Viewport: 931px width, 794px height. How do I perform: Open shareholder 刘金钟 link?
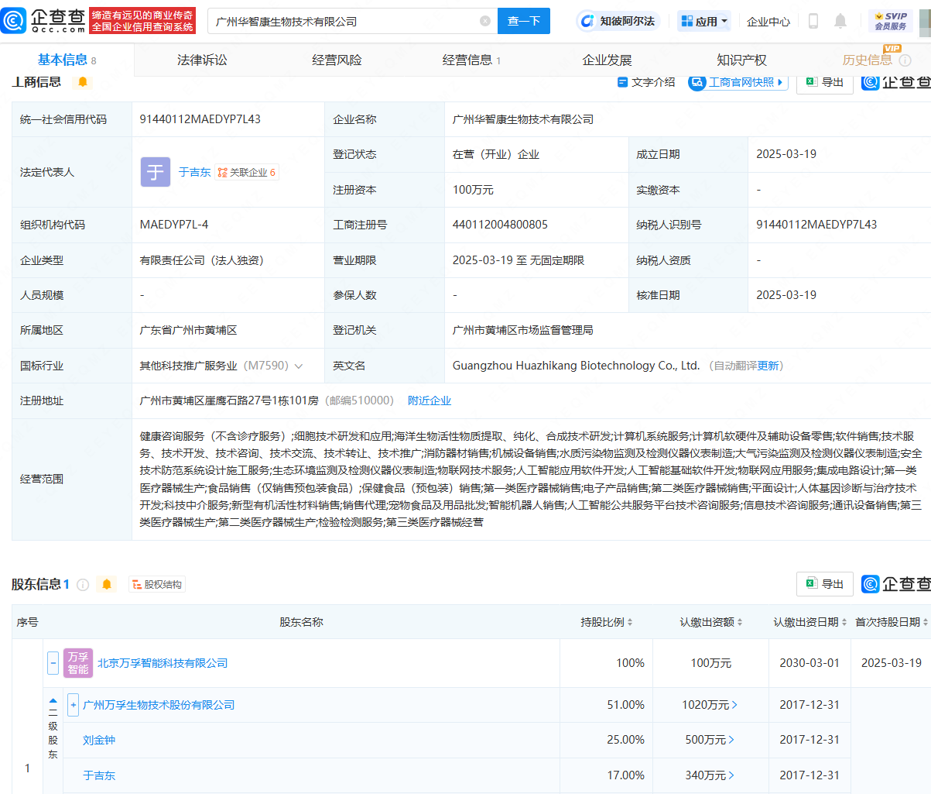pyautogui.click(x=99, y=740)
